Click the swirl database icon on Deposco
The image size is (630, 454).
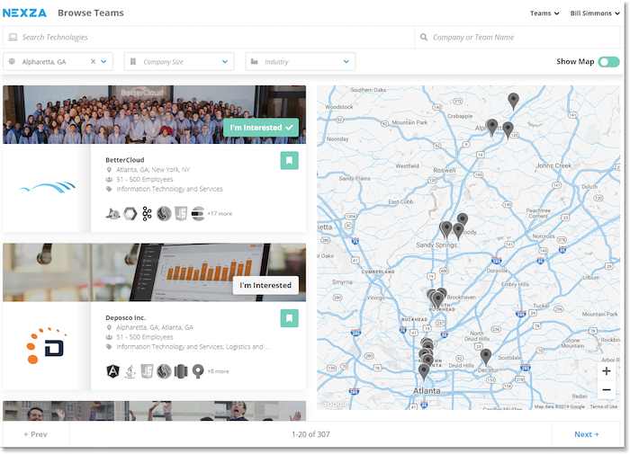pos(164,371)
